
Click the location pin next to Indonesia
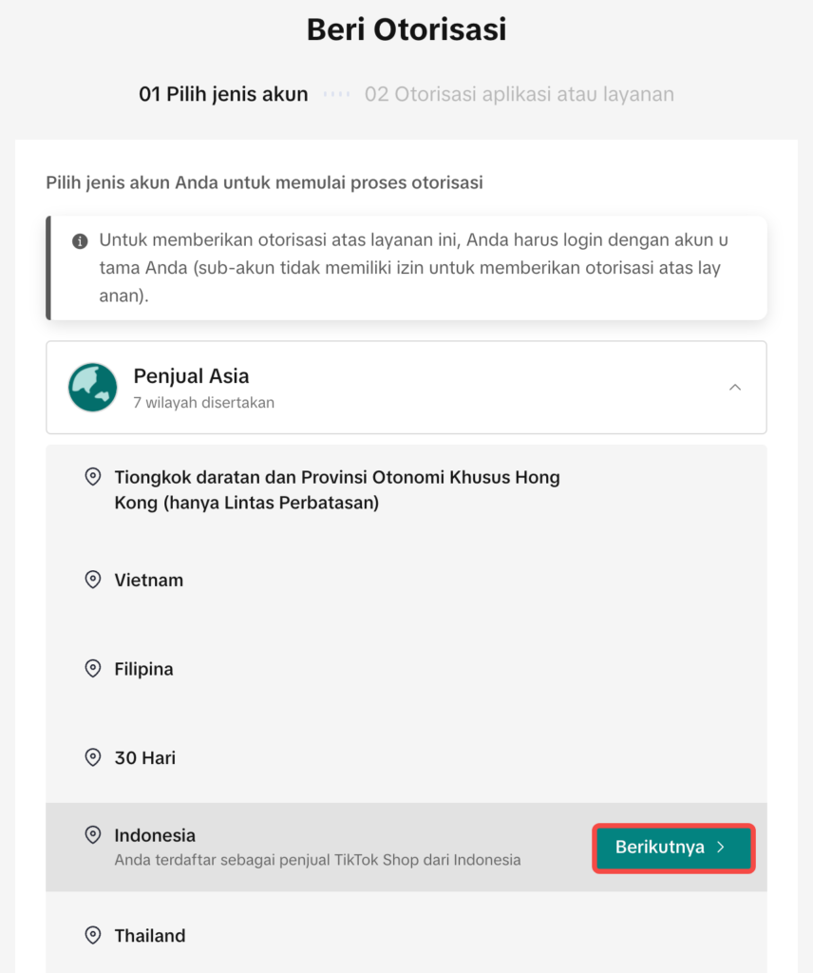tap(92, 834)
